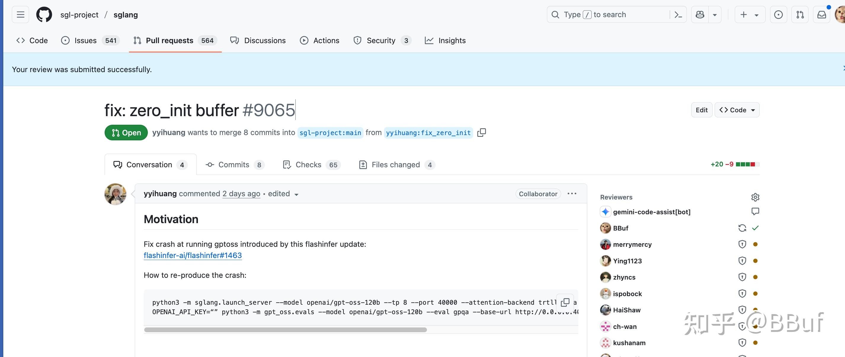
Task: Copy branch name yyihuang:fix_zero_init
Action: [x=481, y=132]
